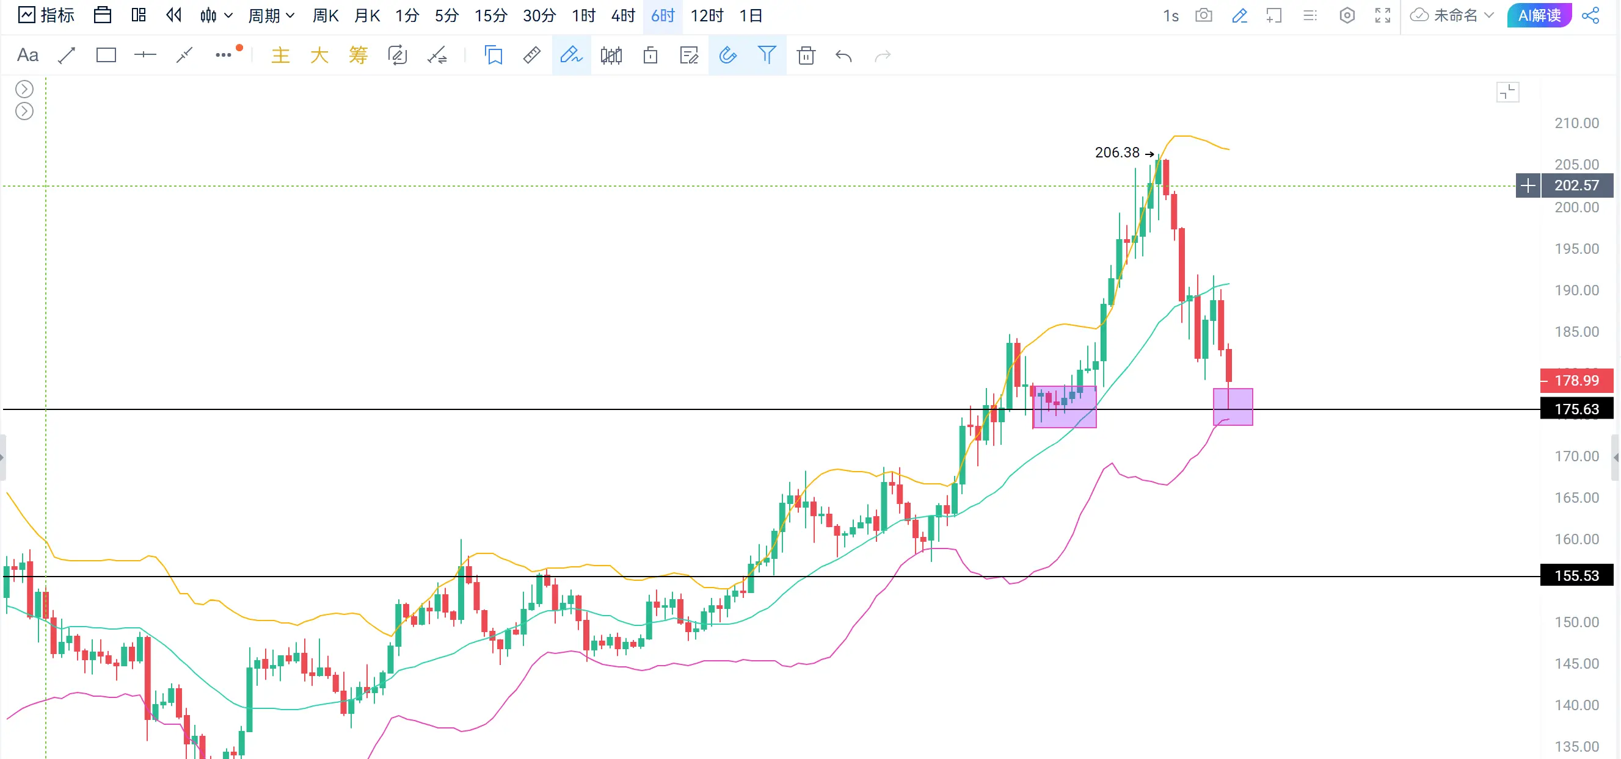The image size is (1621, 759).
Task: Toggle the 筹 chip distribution button
Action: pos(358,56)
